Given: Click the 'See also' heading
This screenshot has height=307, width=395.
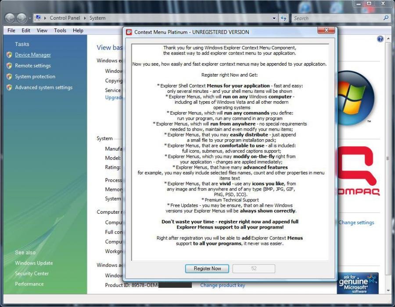Looking at the screenshot, I should pos(25,252).
